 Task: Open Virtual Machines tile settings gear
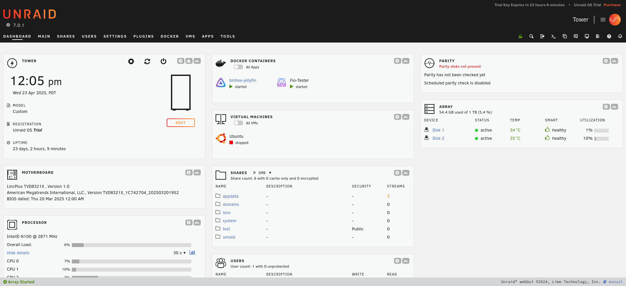(398, 117)
